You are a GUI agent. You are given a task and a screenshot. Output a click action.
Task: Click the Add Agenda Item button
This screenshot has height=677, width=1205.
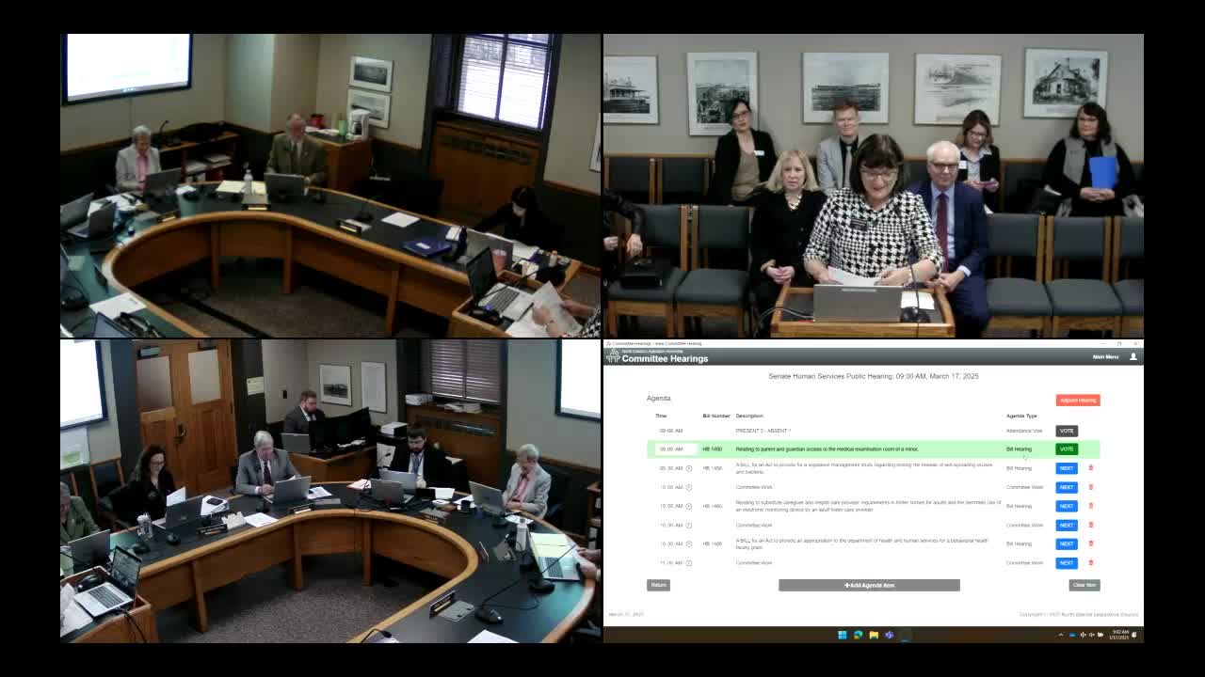tap(869, 585)
